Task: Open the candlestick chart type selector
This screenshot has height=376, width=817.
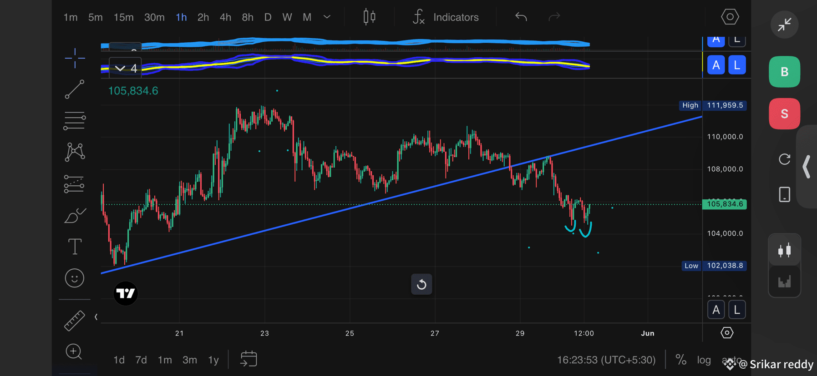Action: 370,17
